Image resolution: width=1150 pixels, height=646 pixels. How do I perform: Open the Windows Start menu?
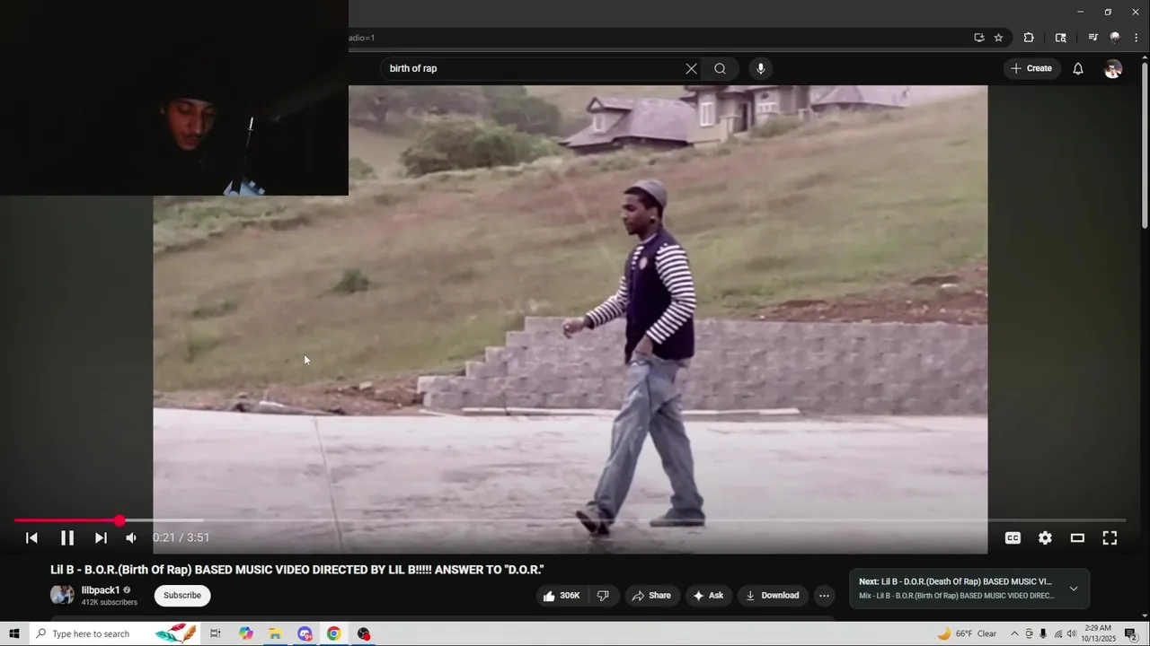coord(13,633)
